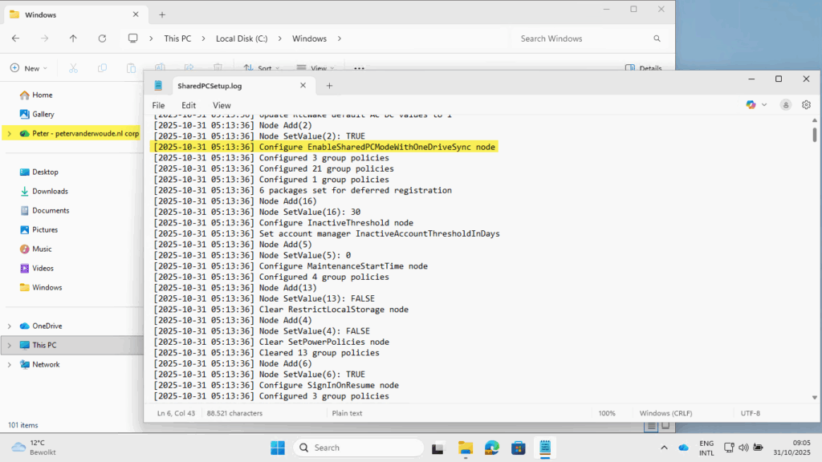This screenshot has height=462, width=822.
Task: Open Microsoft Edge from the taskbar
Action: pos(491,448)
